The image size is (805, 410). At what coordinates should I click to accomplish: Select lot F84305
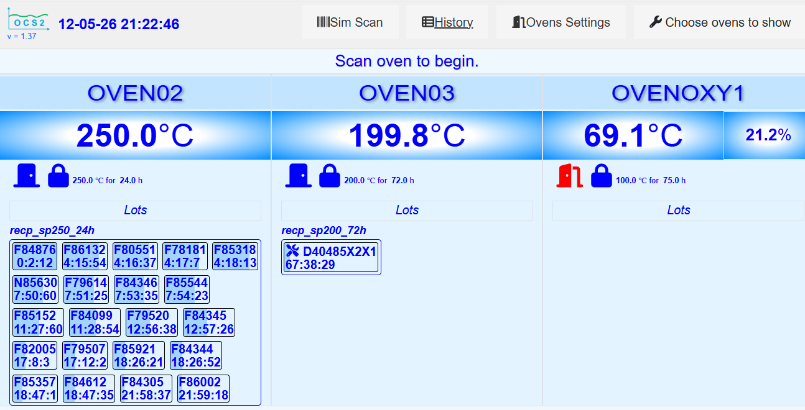146,388
